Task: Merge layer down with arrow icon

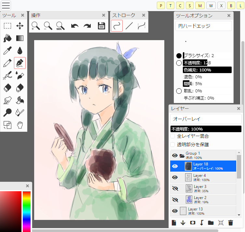Action: point(183,223)
